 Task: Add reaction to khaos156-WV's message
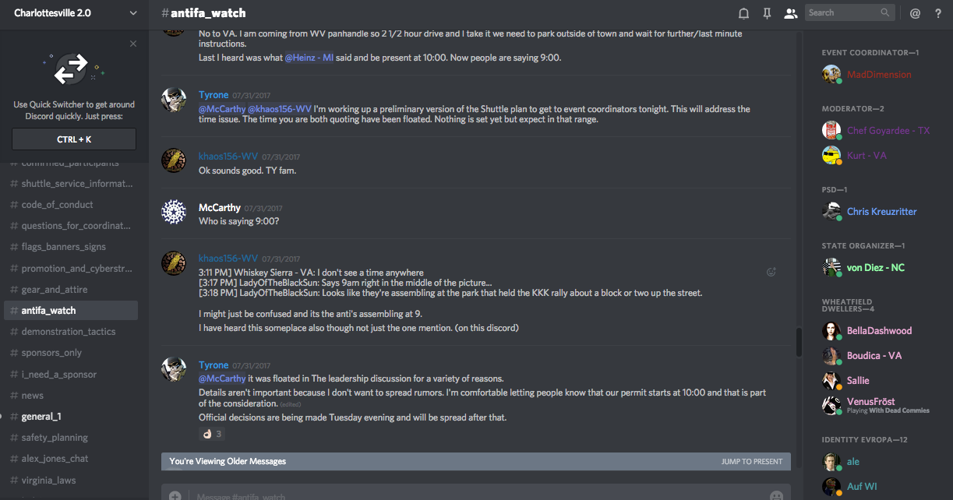tap(771, 272)
